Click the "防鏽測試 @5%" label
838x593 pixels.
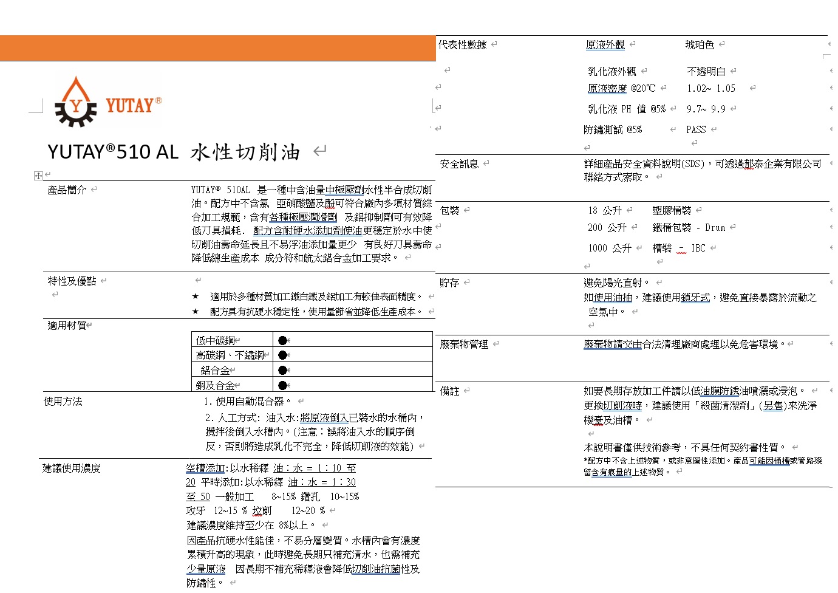coord(613,129)
